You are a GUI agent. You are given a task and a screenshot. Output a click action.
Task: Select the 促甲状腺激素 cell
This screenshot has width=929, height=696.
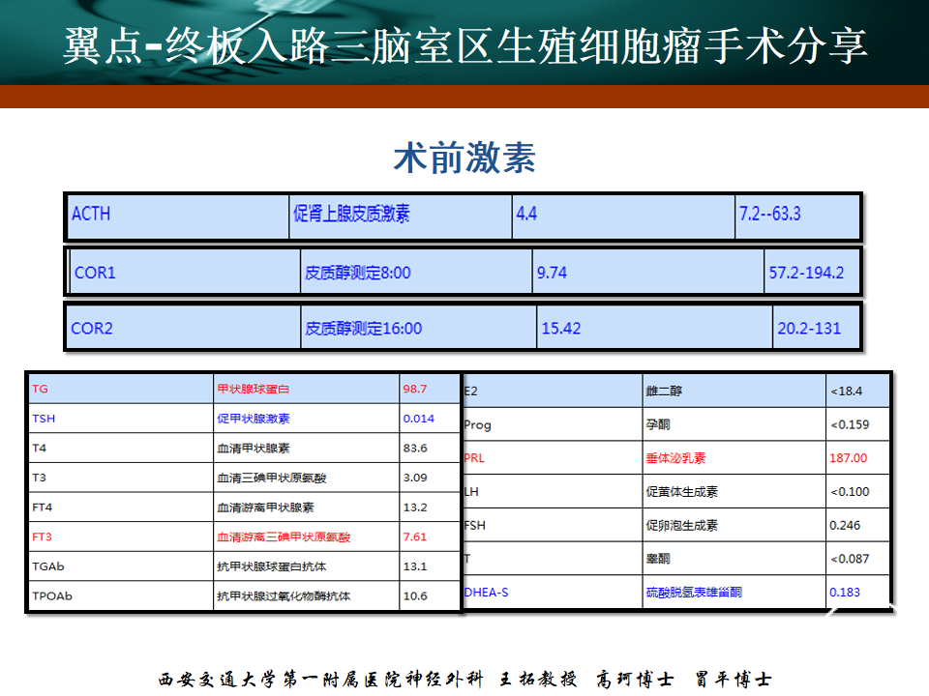[253, 419]
